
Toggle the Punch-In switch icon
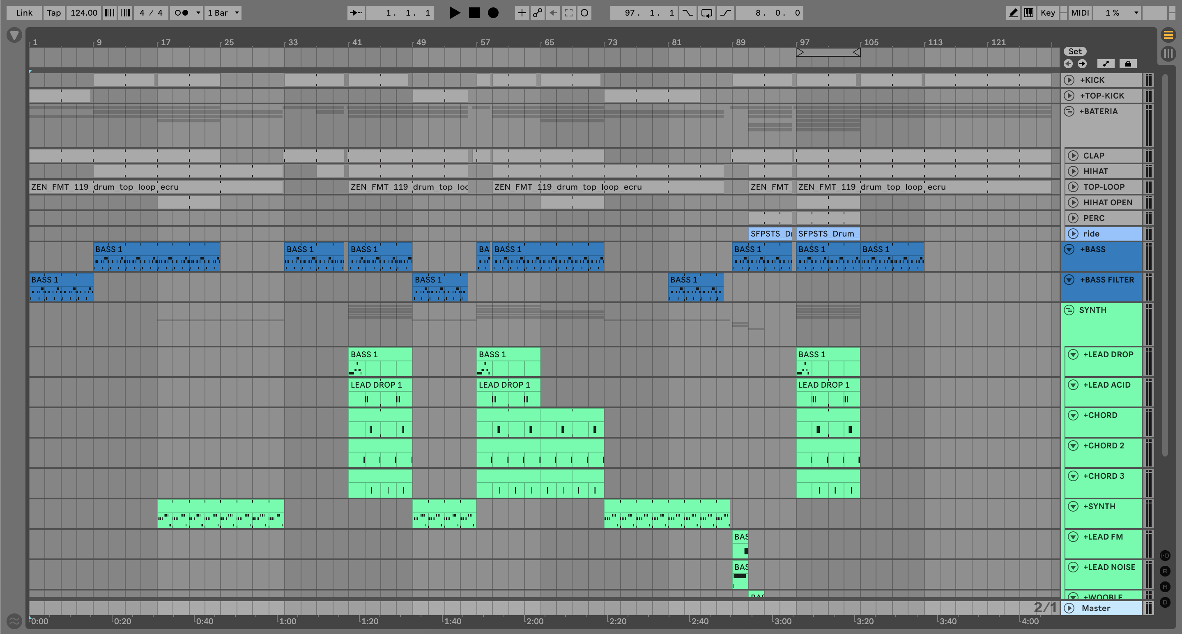pyautogui.click(x=688, y=13)
